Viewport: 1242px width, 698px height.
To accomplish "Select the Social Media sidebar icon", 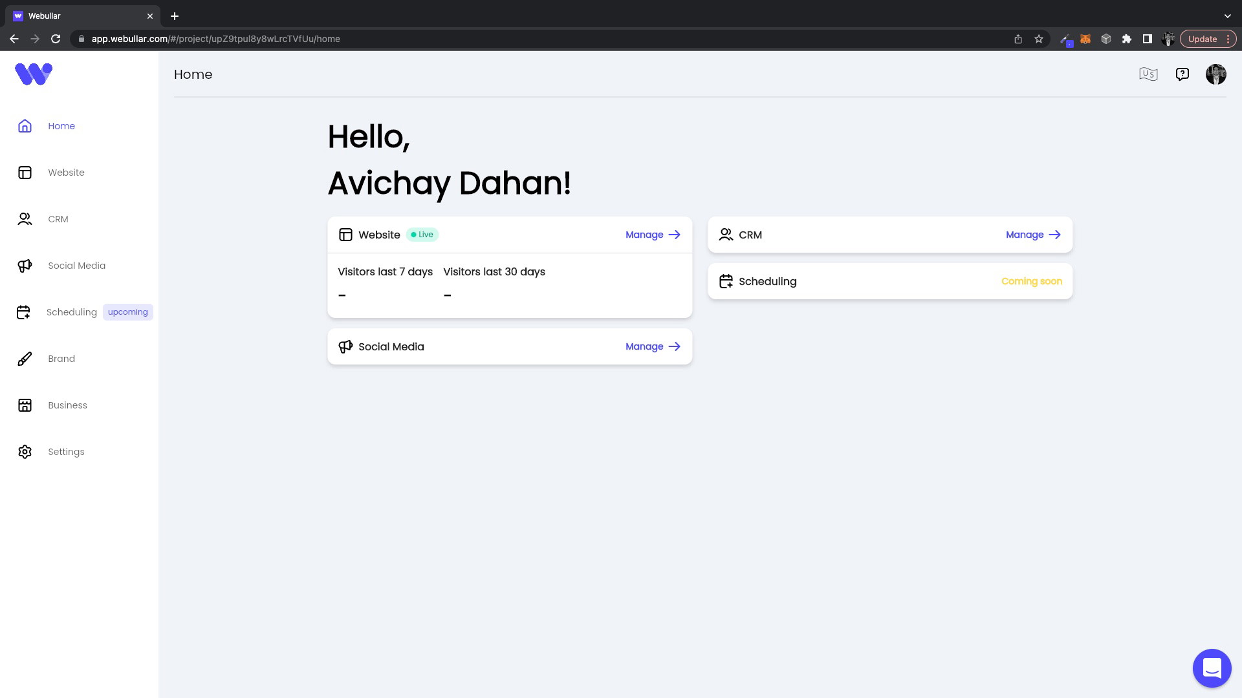I will pos(25,265).
